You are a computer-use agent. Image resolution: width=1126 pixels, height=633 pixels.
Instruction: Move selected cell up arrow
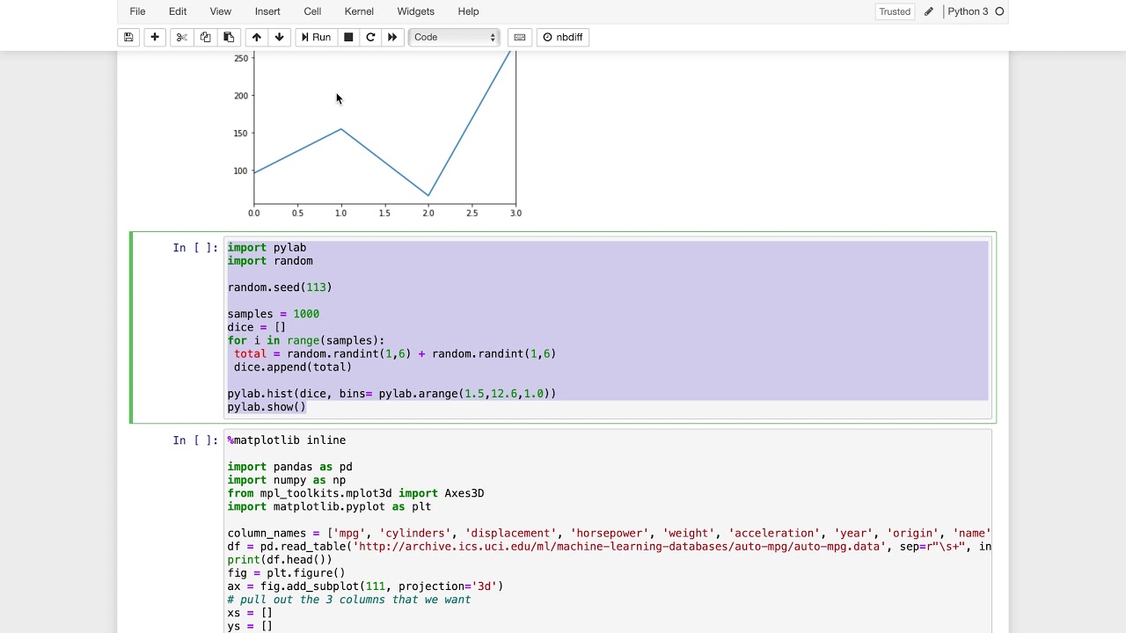[x=256, y=37]
